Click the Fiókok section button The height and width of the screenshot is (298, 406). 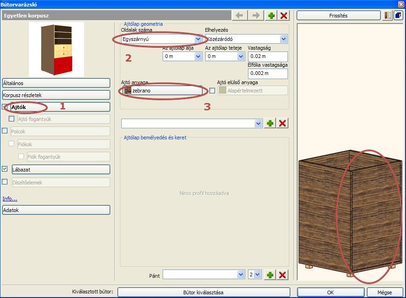(64, 144)
